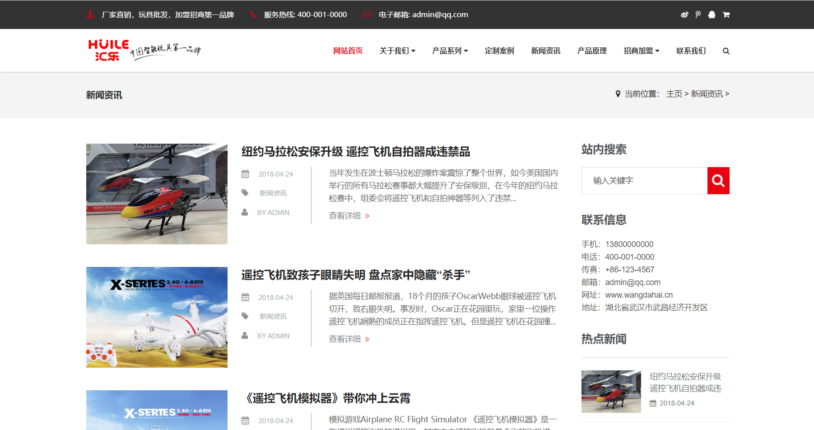Open article 遥控飞机致孩子眼睛失明 title
This screenshot has height=430, width=814.
coord(355,275)
